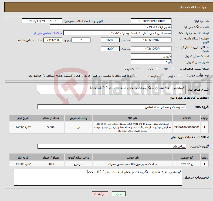This screenshot has height=201, width=213.
Task: Click the بازگشت back button
Action: 100,194
